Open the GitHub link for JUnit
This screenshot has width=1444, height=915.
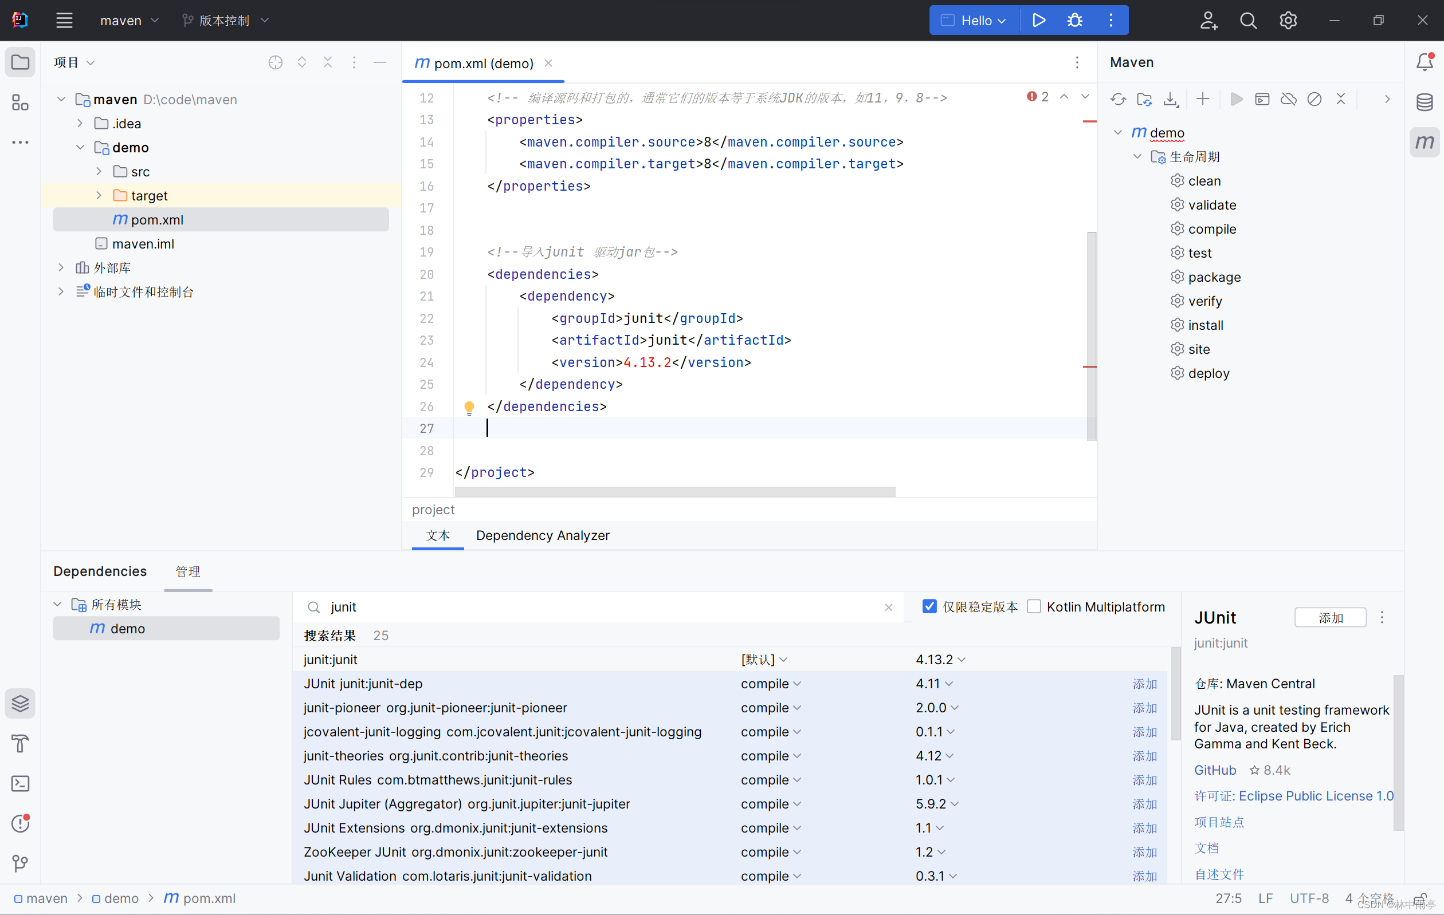click(1215, 770)
